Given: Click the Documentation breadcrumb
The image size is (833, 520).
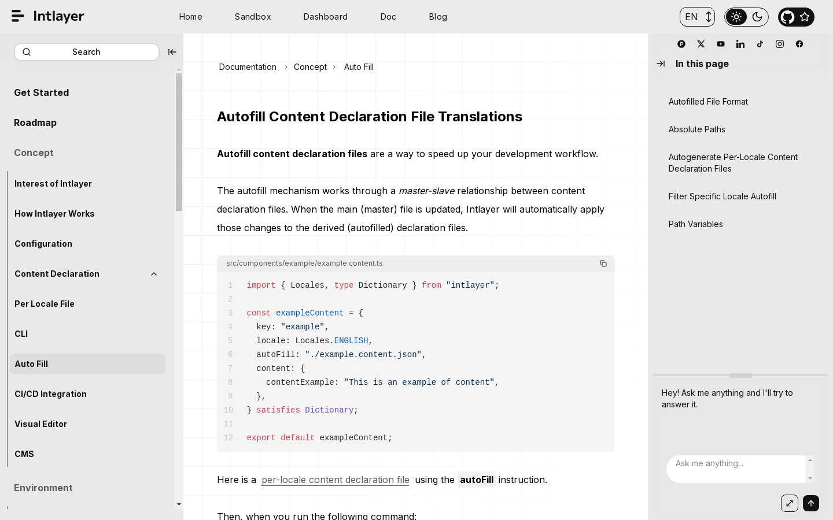Looking at the screenshot, I should (248, 67).
